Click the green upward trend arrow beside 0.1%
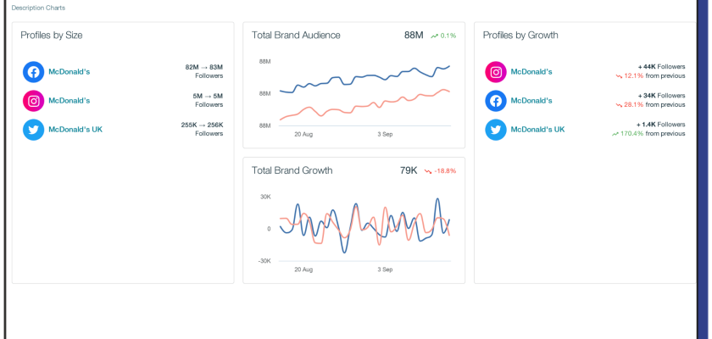This screenshot has height=339, width=712. coord(434,36)
